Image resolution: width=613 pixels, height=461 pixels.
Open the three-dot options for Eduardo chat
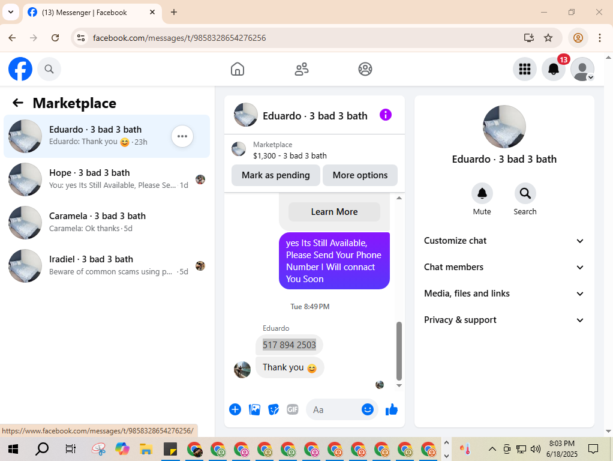pyautogui.click(x=182, y=136)
